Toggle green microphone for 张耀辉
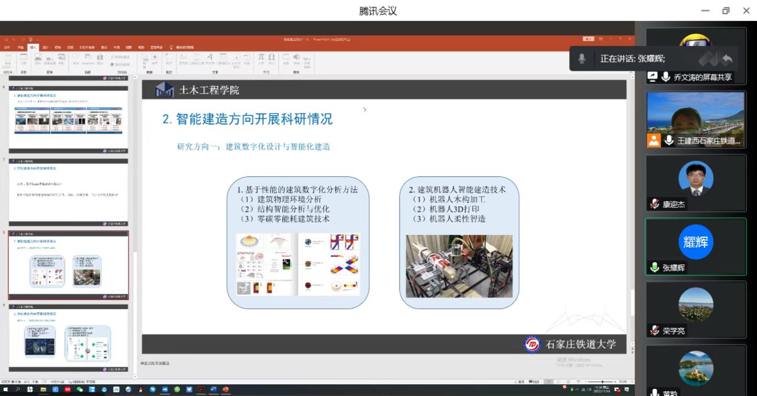The width and height of the screenshot is (757, 396). 654,268
